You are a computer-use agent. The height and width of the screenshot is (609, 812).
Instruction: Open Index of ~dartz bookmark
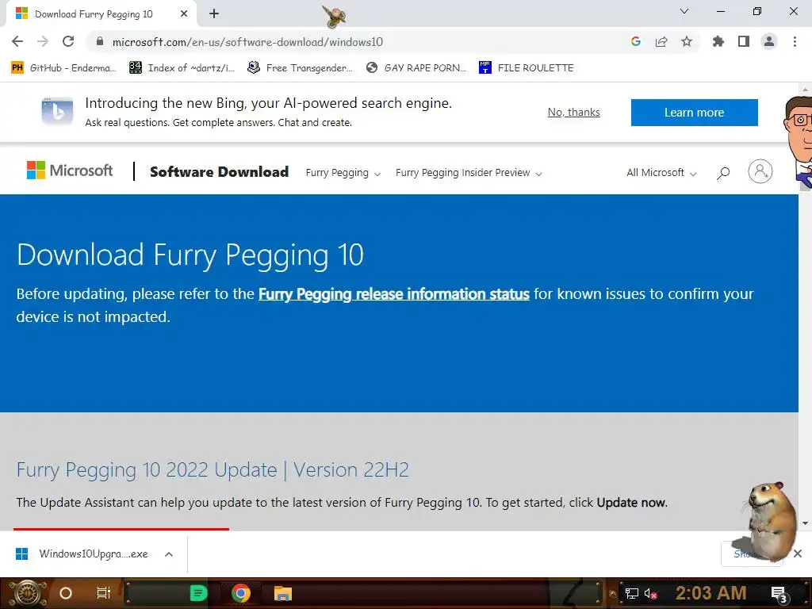pos(182,68)
